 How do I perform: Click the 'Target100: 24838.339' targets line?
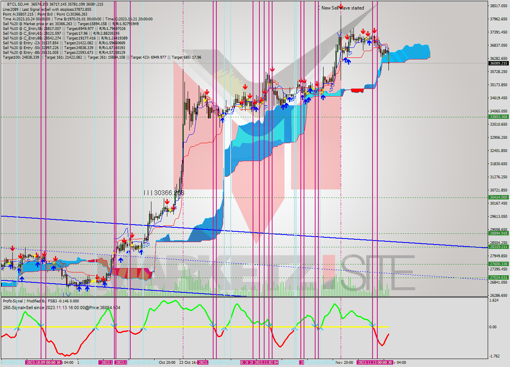pos(102,57)
